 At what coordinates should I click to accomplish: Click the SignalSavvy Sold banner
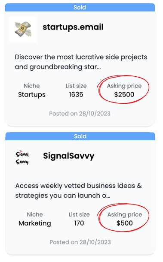pos(80,136)
